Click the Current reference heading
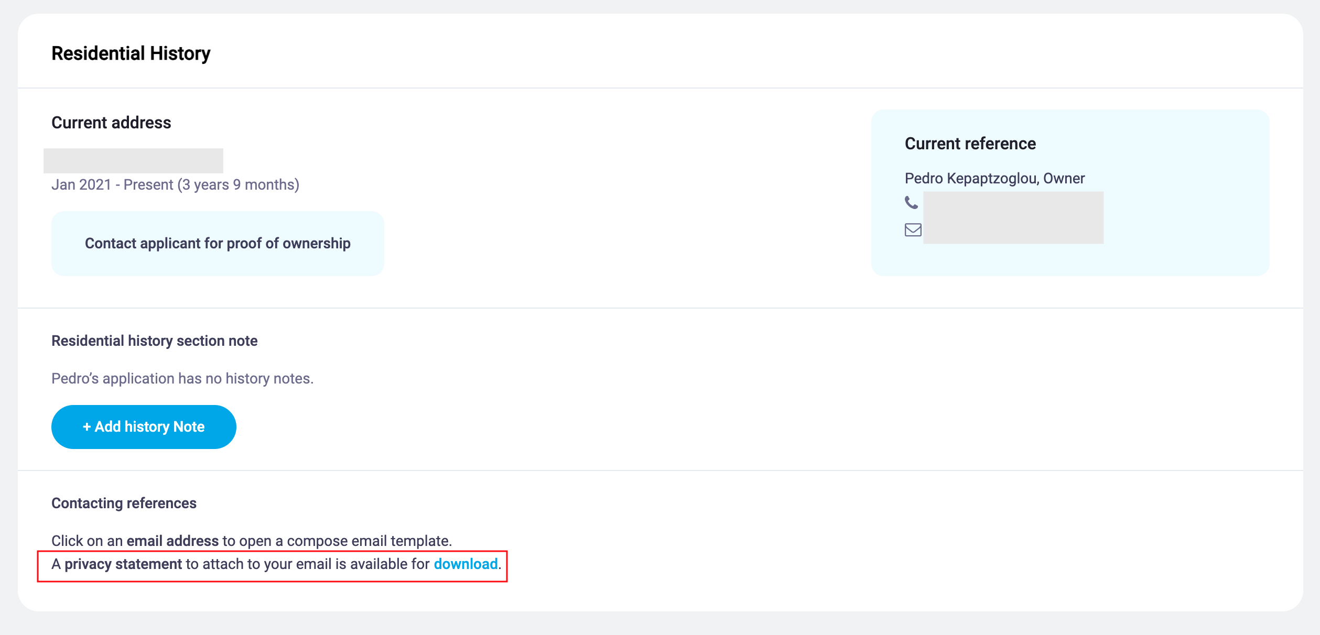This screenshot has width=1320, height=635. tap(970, 144)
